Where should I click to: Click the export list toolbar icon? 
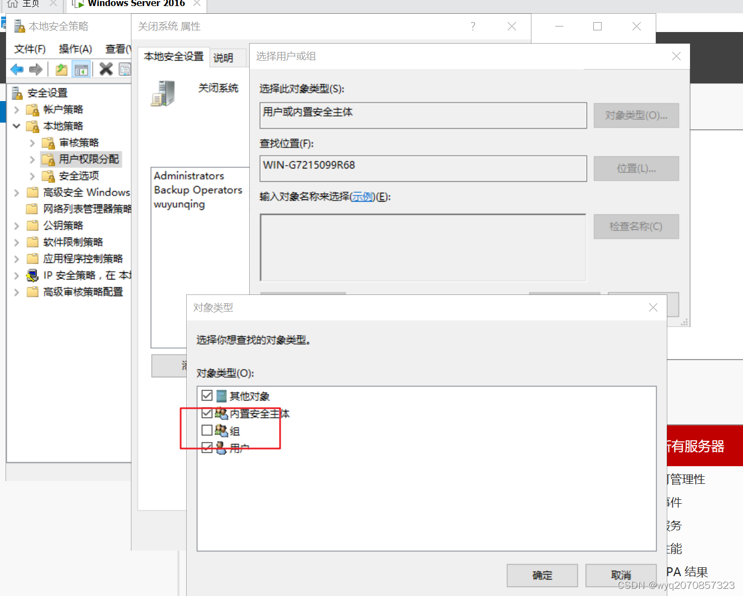pos(61,69)
